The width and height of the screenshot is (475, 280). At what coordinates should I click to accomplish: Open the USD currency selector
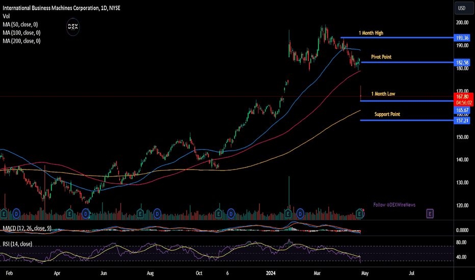(464, 8)
